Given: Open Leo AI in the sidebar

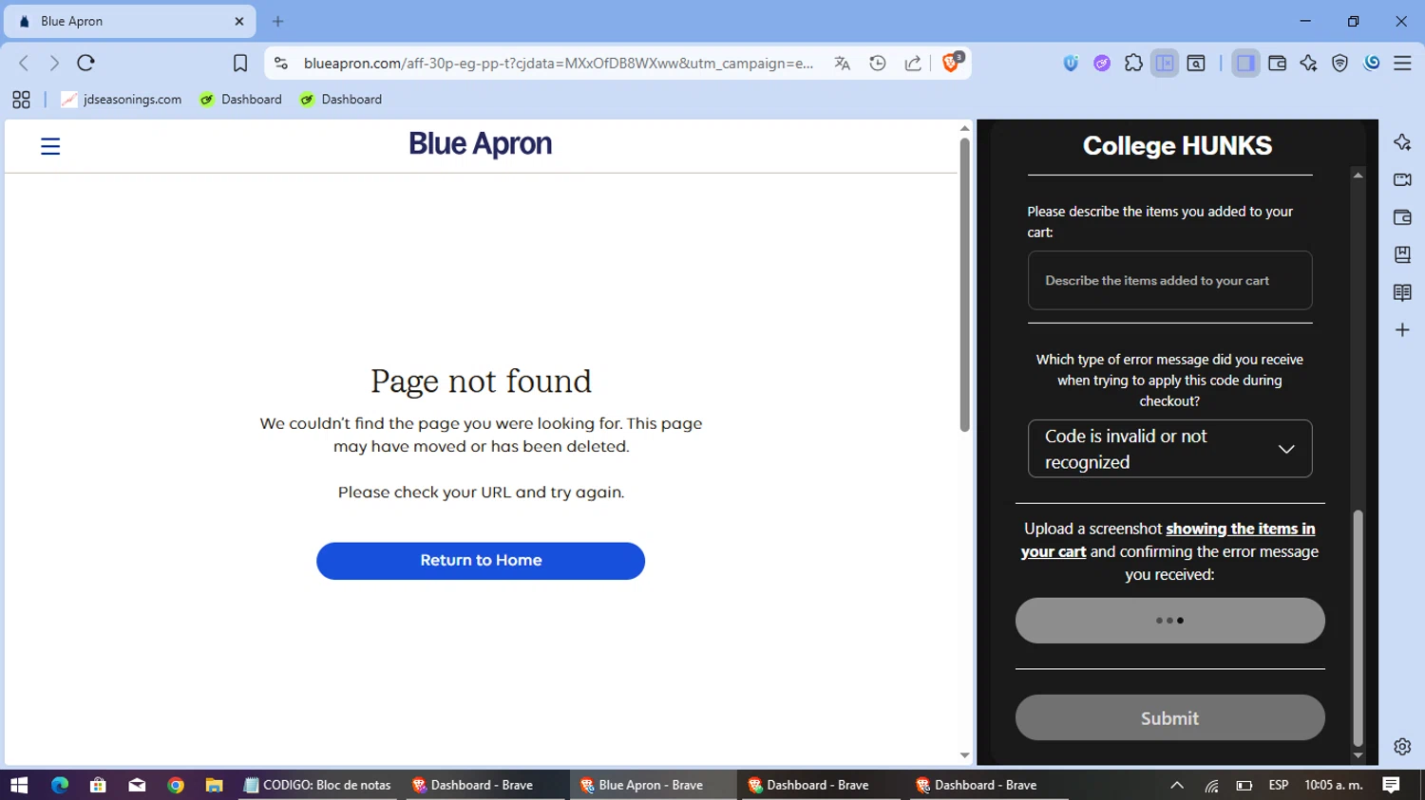Looking at the screenshot, I should click(1402, 142).
